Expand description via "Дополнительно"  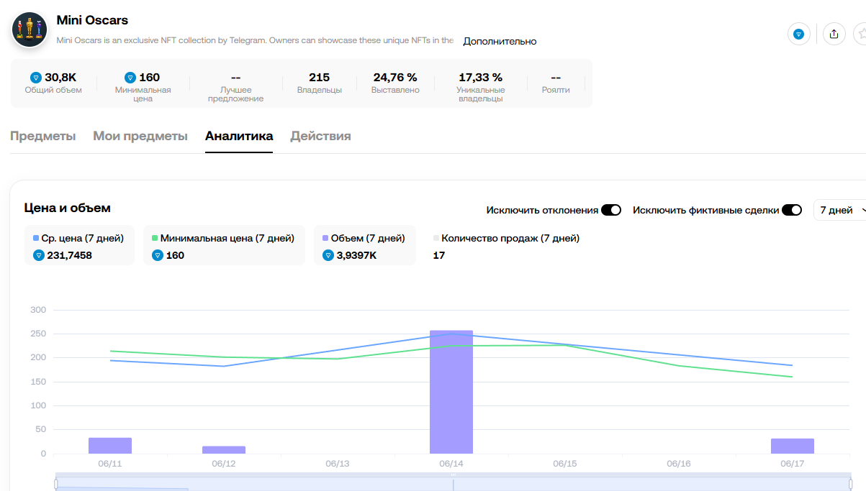[x=500, y=41]
